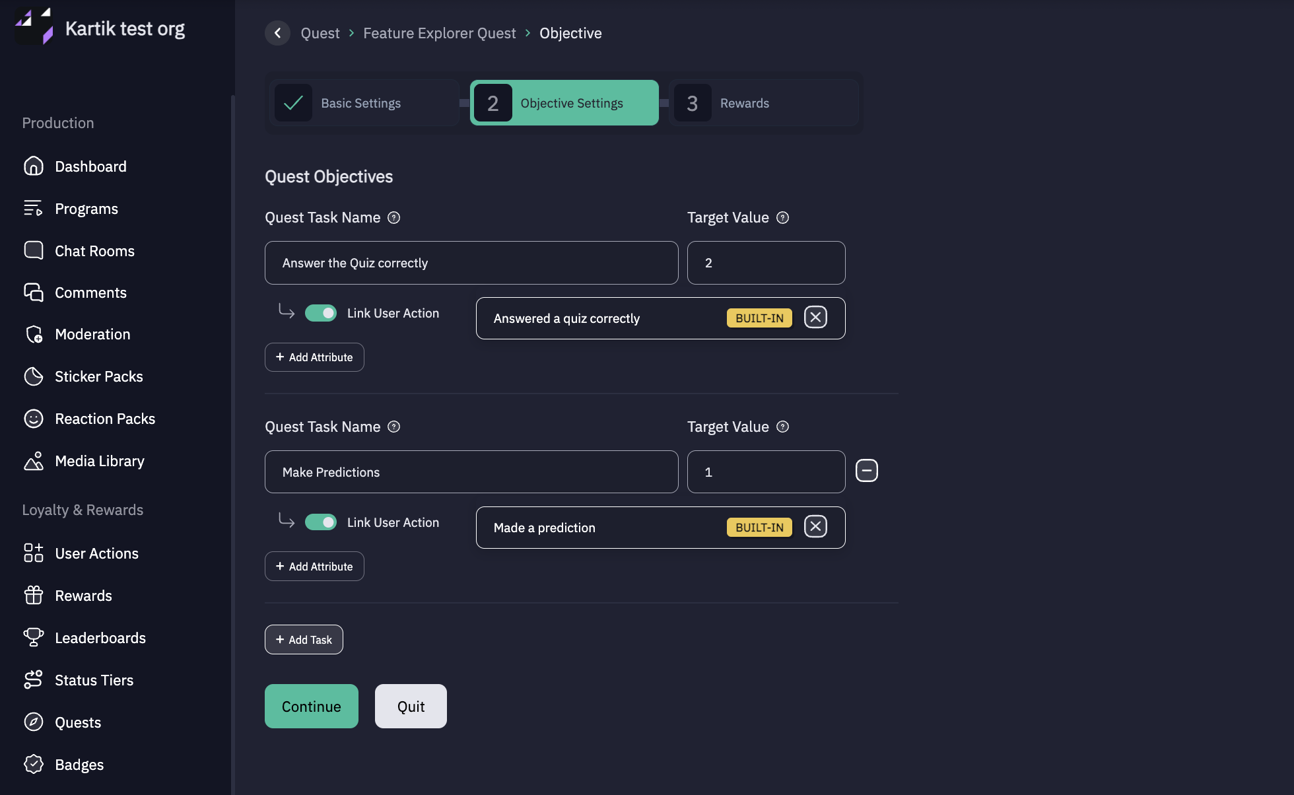Disable Link User Action for Make Predictions

pos(321,522)
